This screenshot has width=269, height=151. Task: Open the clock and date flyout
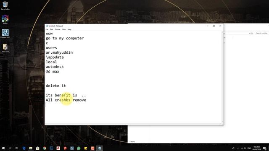point(256,148)
